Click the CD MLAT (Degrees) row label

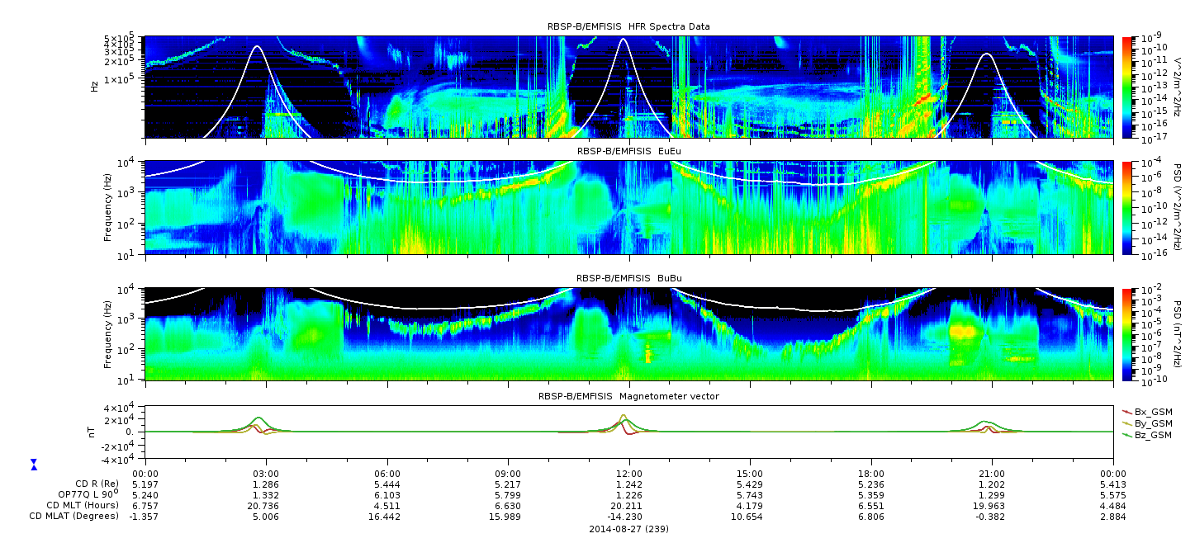76,516
